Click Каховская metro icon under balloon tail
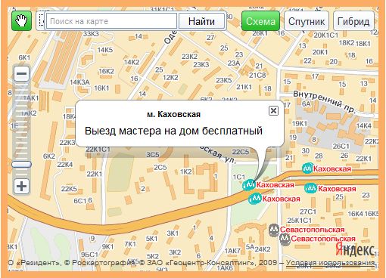Image resolution: width=386 pixels, height=278 pixels. (249, 185)
